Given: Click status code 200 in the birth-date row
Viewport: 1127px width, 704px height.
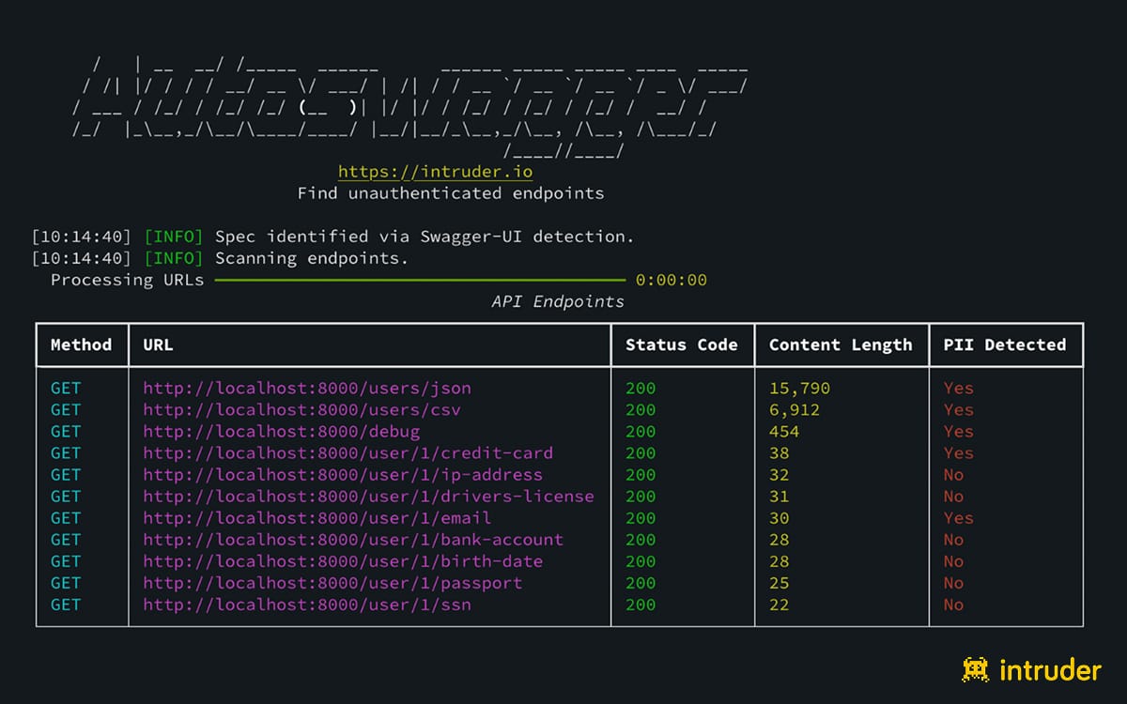Looking at the screenshot, I should 641,560.
